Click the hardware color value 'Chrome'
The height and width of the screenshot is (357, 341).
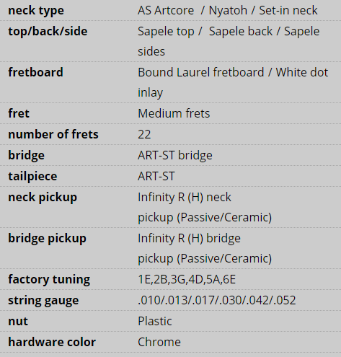pos(159,342)
